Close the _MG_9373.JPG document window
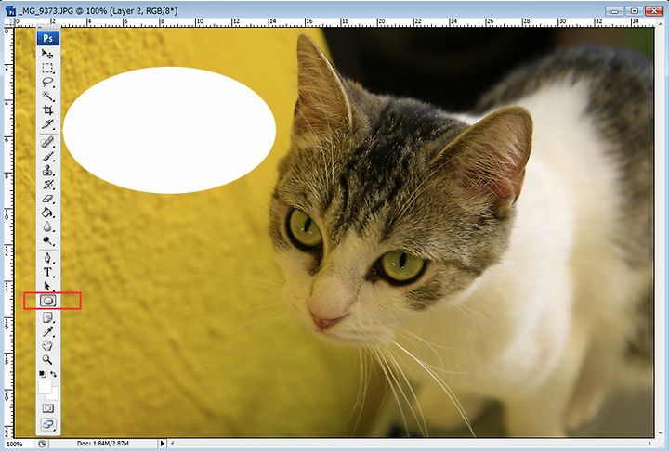669x451 pixels. (653, 10)
